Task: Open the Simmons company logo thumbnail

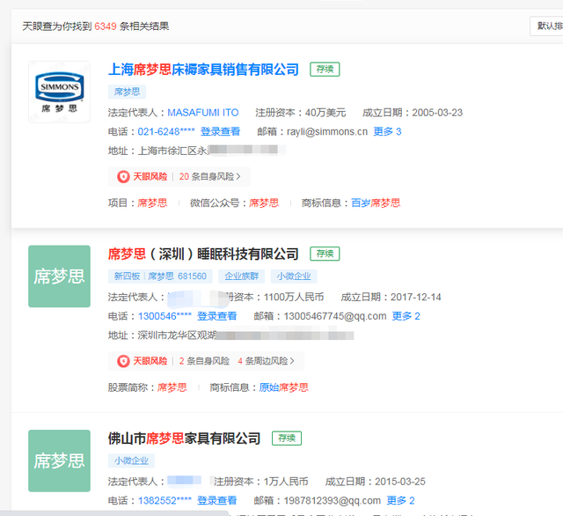Action: pos(59,92)
